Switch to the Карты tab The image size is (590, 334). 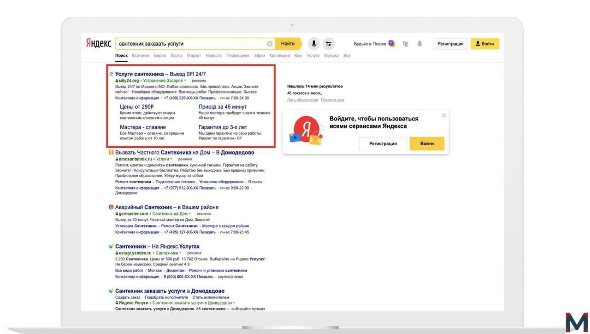(177, 56)
